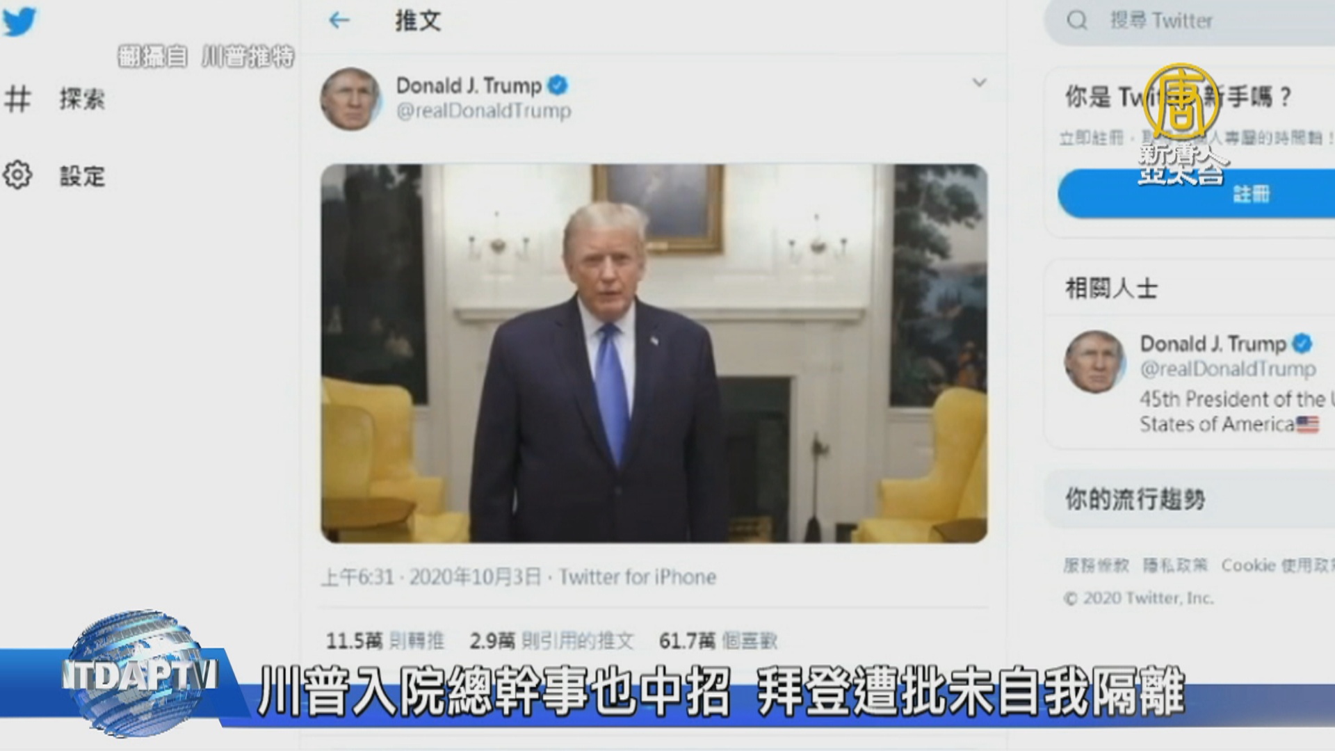Click the tweet author's verified badge

pyautogui.click(x=558, y=86)
